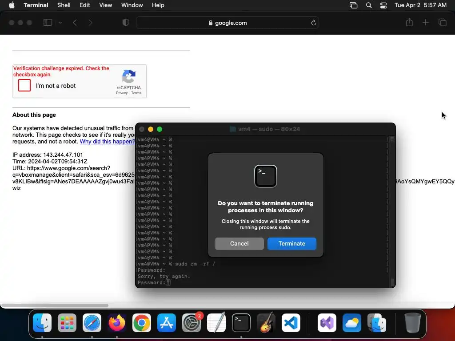Open Safari privacy report shield

pos(125,23)
